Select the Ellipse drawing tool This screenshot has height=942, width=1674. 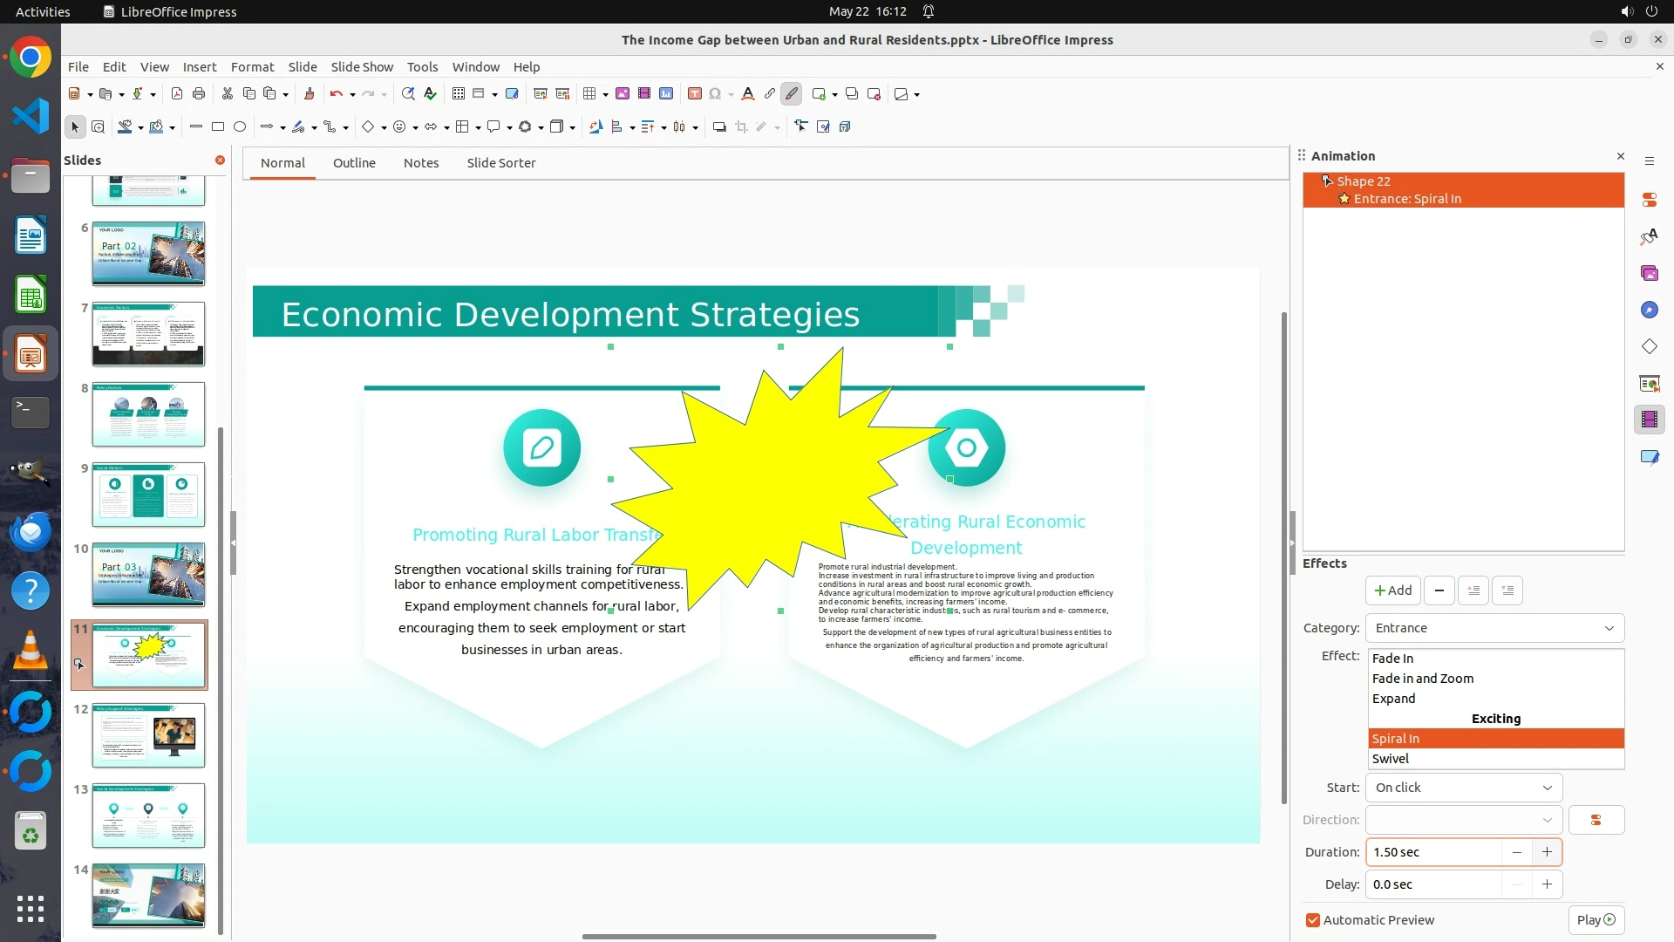(x=240, y=127)
